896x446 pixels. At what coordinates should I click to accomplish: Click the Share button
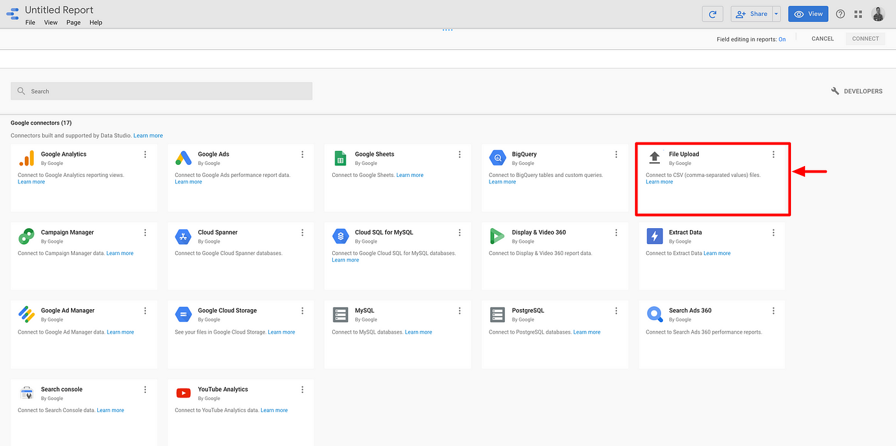pyautogui.click(x=751, y=14)
